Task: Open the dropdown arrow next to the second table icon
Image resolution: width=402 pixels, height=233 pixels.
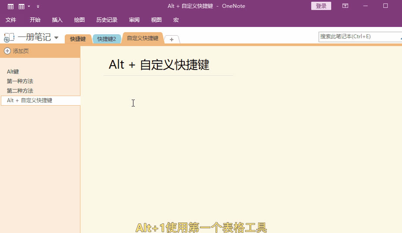Action: click(x=29, y=6)
